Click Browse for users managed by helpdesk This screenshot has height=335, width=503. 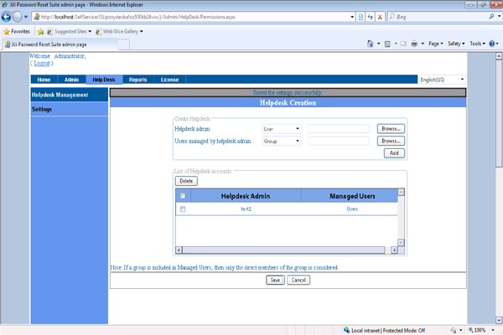pos(391,141)
